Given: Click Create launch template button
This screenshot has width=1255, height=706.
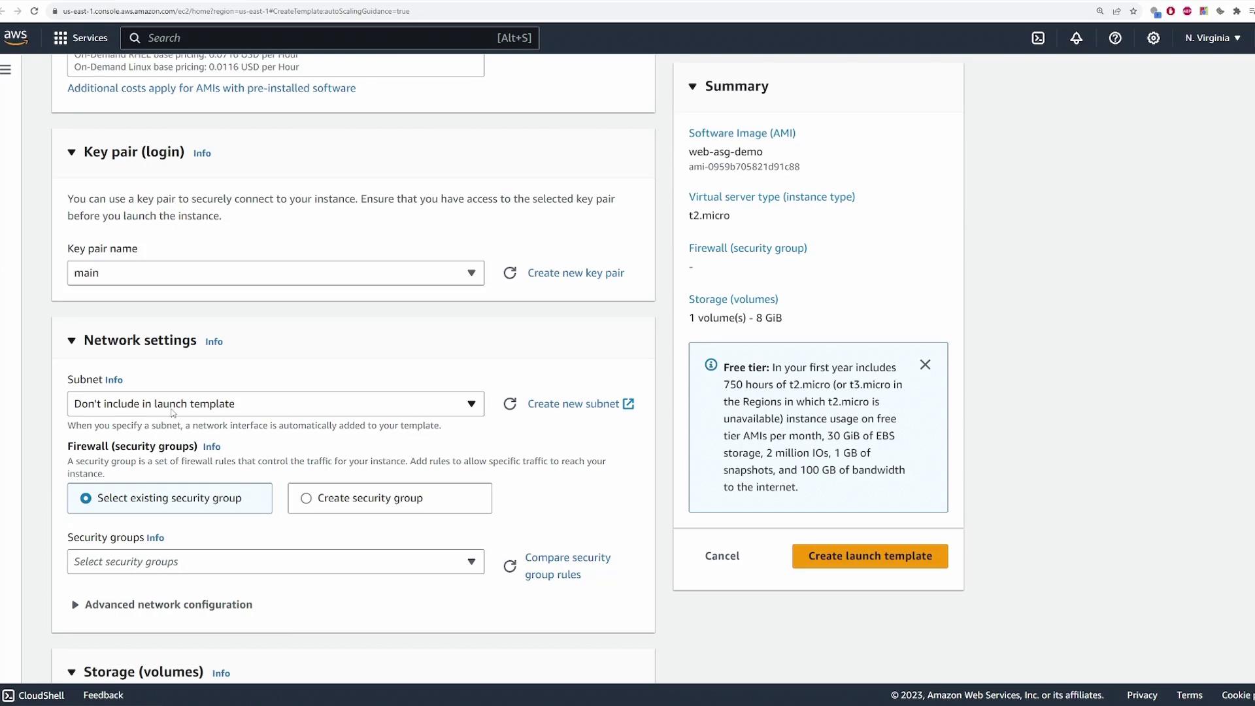Looking at the screenshot, I should [x=869, y=556].
